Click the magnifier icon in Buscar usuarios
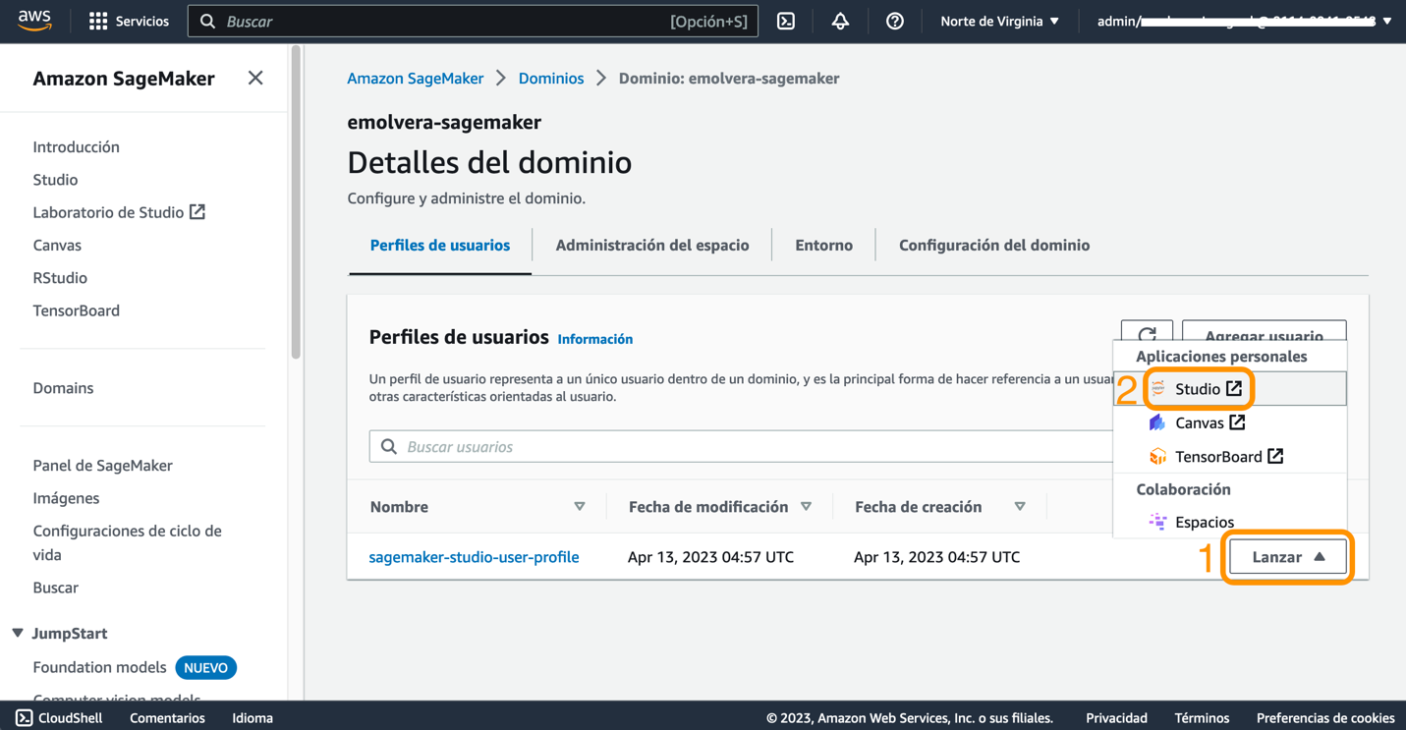Image resolution: width=1406 pixels, height=730 pixels. tap(389, 447)
